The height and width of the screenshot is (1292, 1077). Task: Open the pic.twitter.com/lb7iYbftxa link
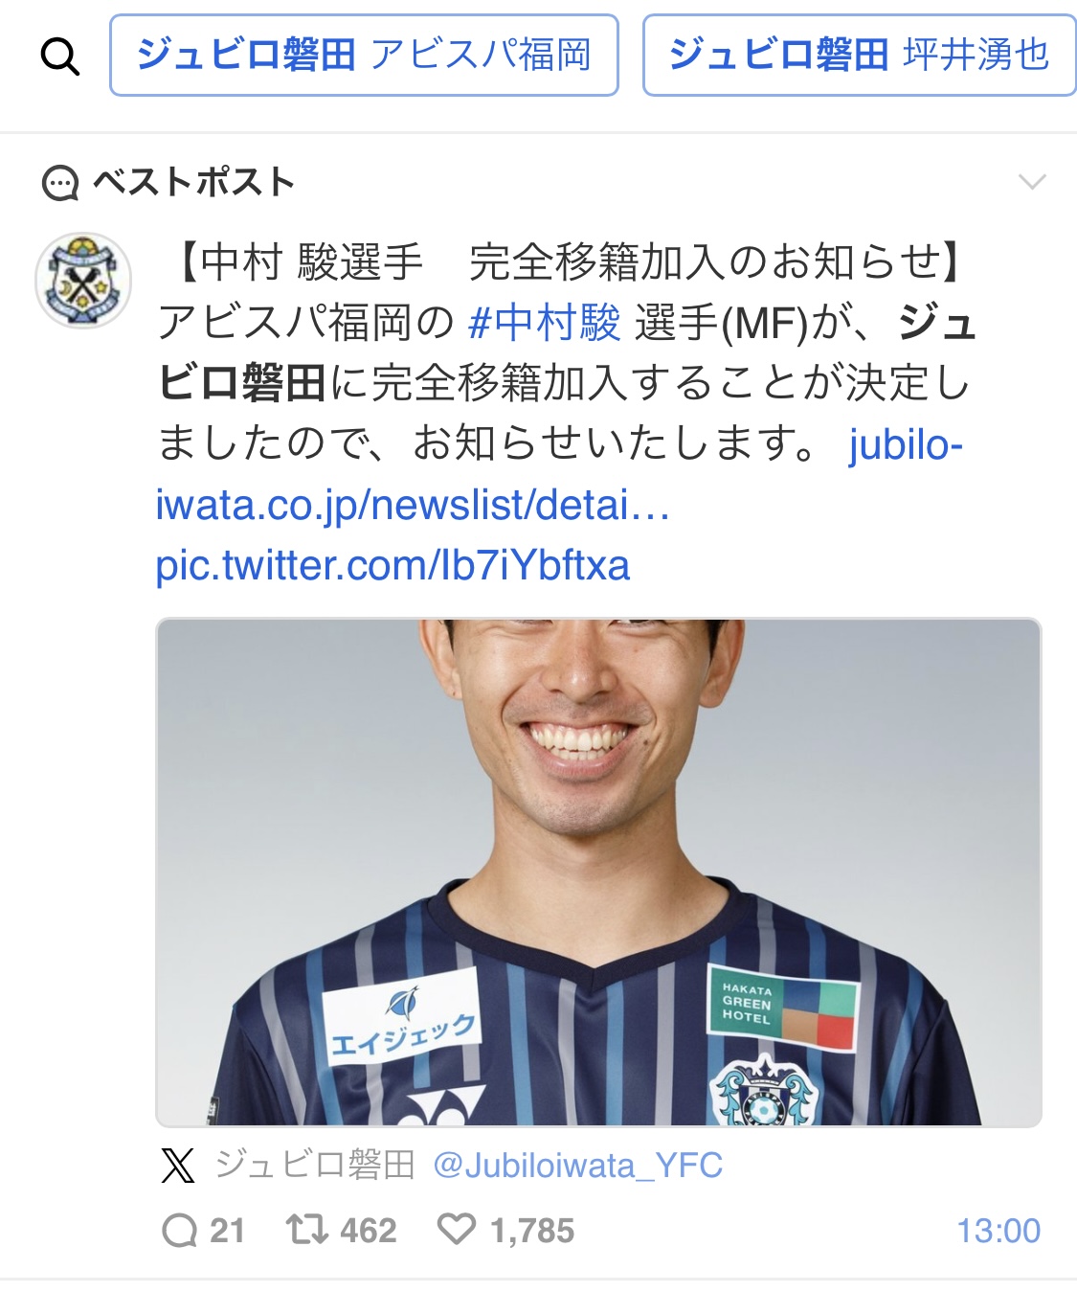point(393,565)
